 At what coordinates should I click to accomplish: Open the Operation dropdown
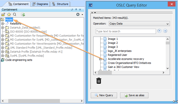139,24
